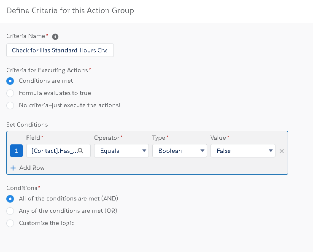Click the Operator dropdown arrow
Screen dimensions: 313x252
(144, 151)
